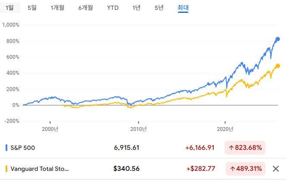Show the 1개월 chart range

[57, 8]
